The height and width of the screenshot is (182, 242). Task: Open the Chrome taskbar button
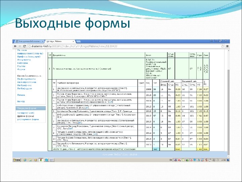click(41, 160)
